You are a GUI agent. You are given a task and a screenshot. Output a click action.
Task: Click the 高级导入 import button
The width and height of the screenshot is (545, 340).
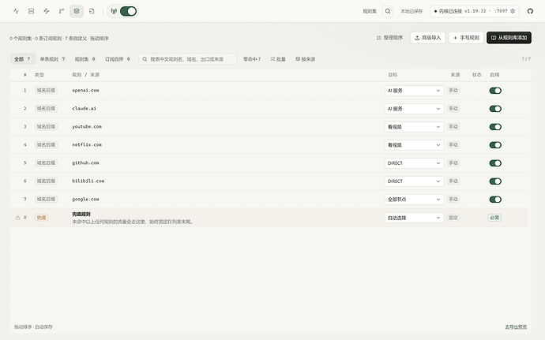[x=427, y=38]
